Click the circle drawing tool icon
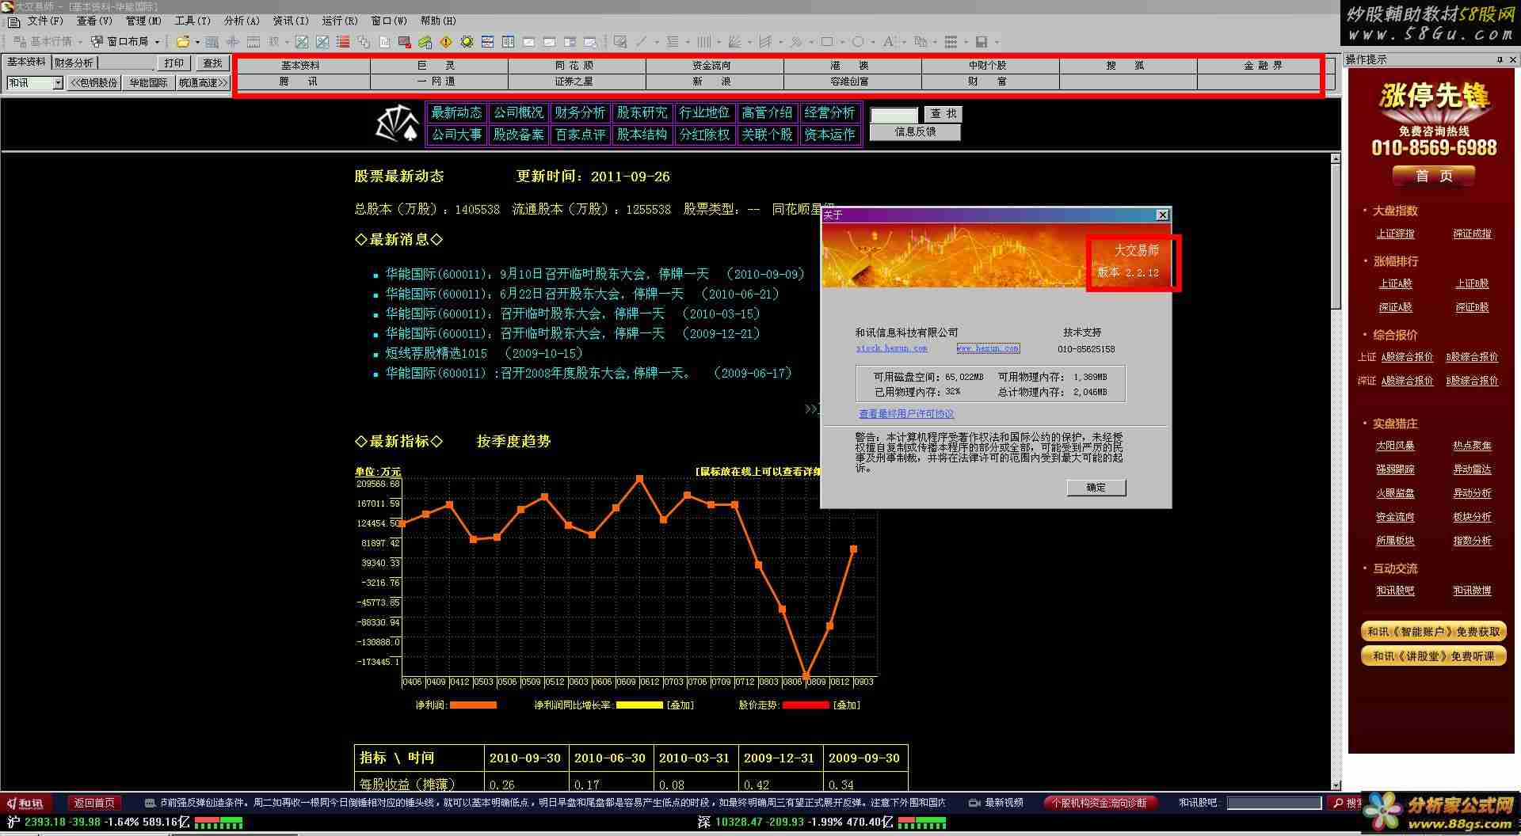Image resolution: width=1521 pixels, height=836 pixels. pyautogui.click(x=858, y=41)
